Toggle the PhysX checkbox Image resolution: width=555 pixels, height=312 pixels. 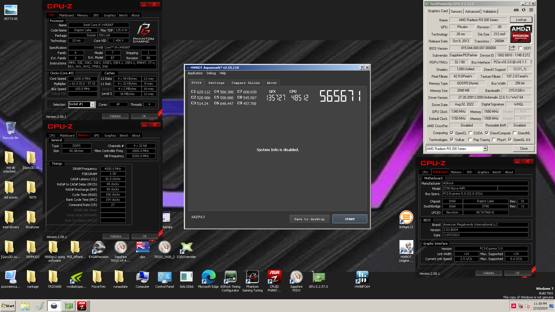point(494,140)
